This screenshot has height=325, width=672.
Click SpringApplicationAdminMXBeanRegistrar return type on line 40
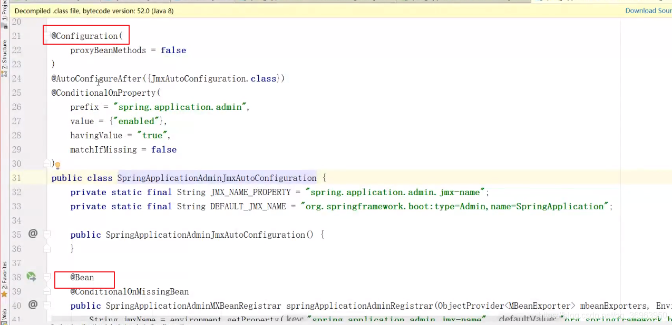click(x=193, y=306)
